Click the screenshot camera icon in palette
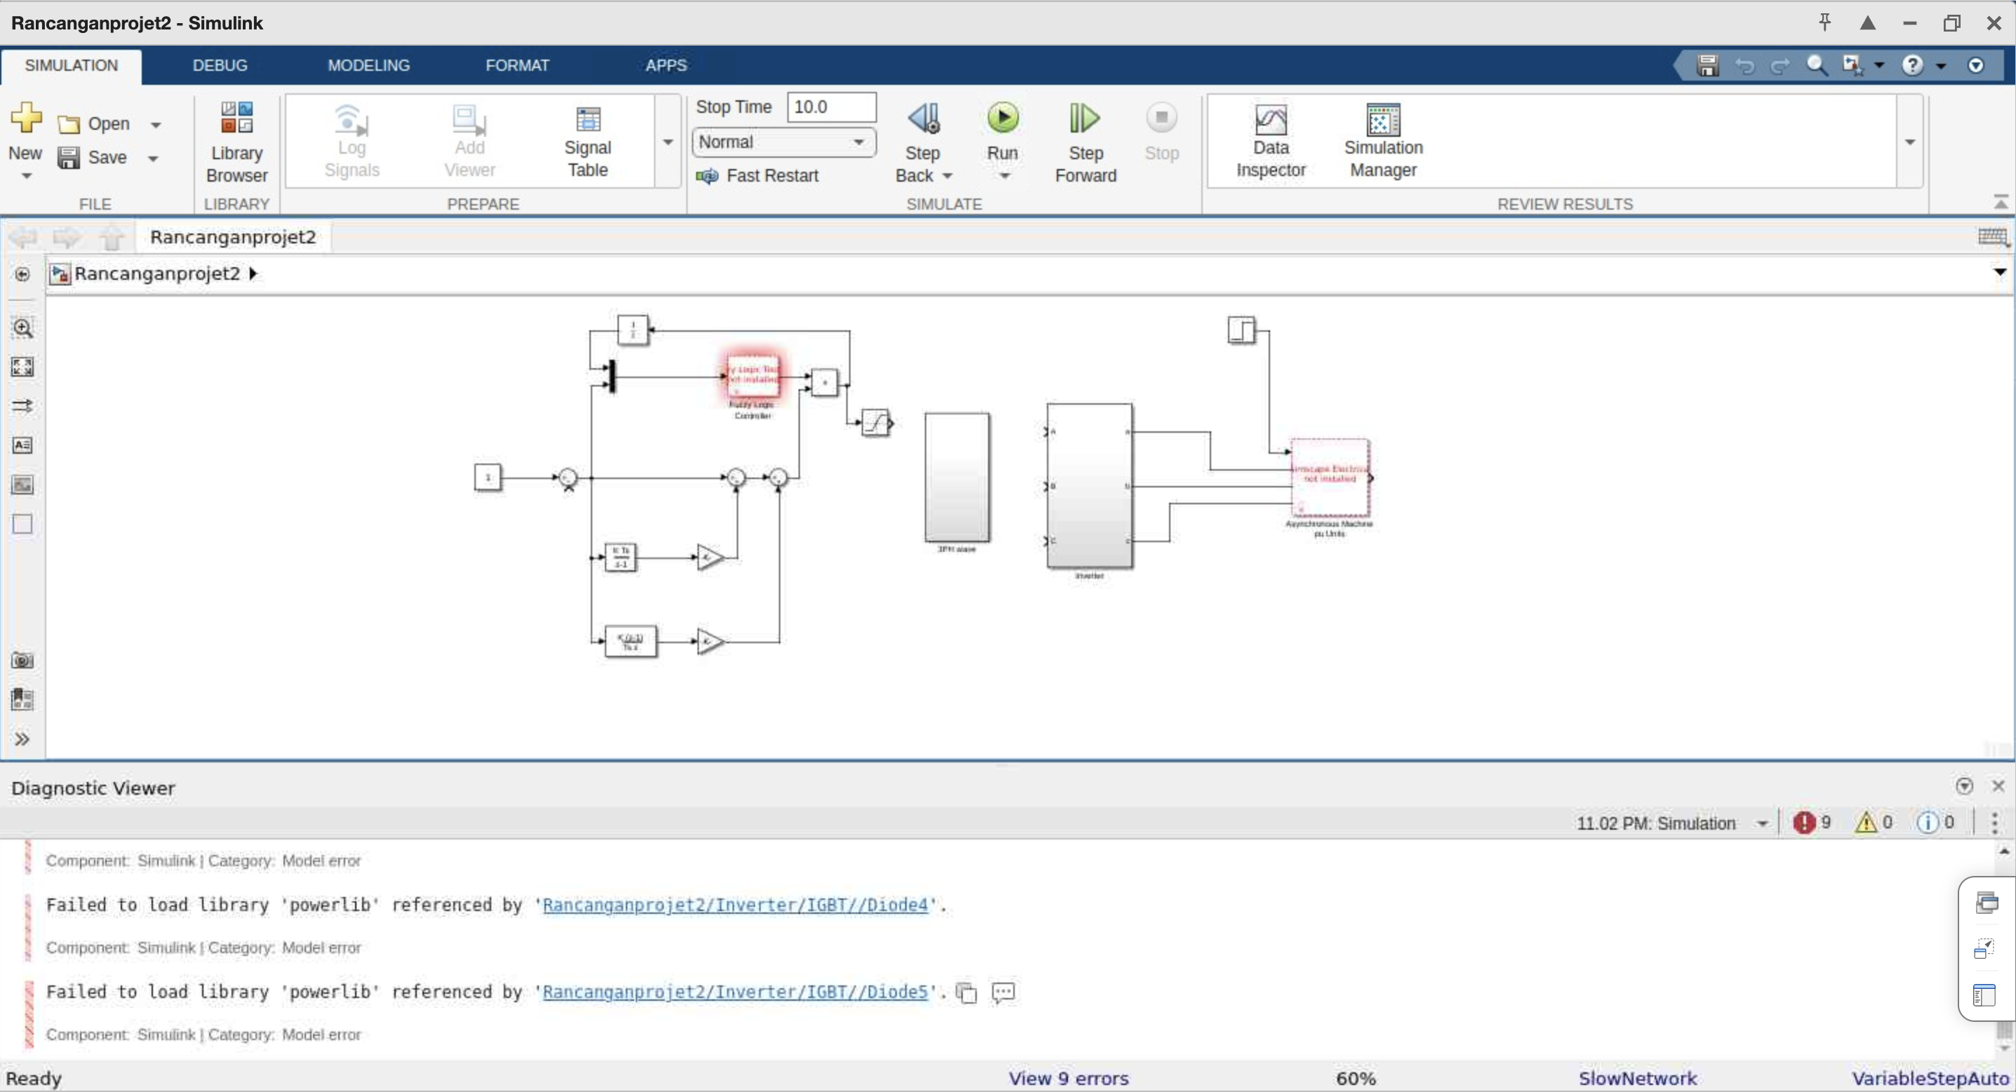The width and height of the screenshot is (2016, 1092). 22,661
